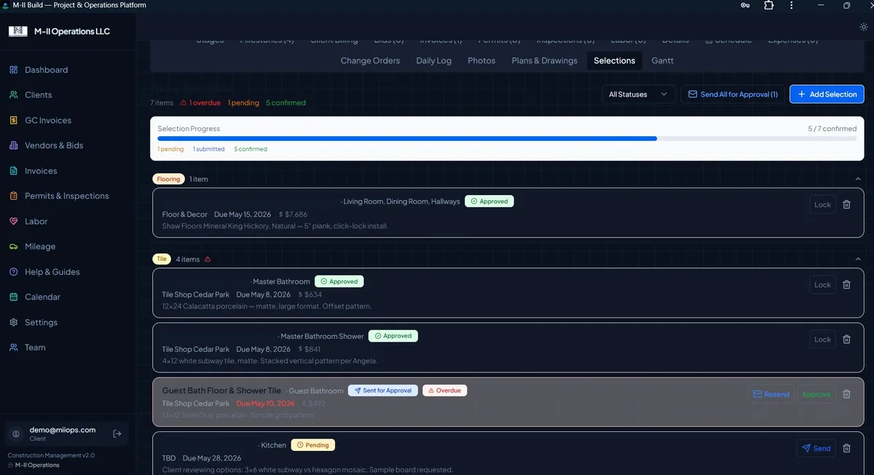This screenshot has width=874, height=475.
Task: Click the Dashboard grid icon
Action: tap(14, 70)
